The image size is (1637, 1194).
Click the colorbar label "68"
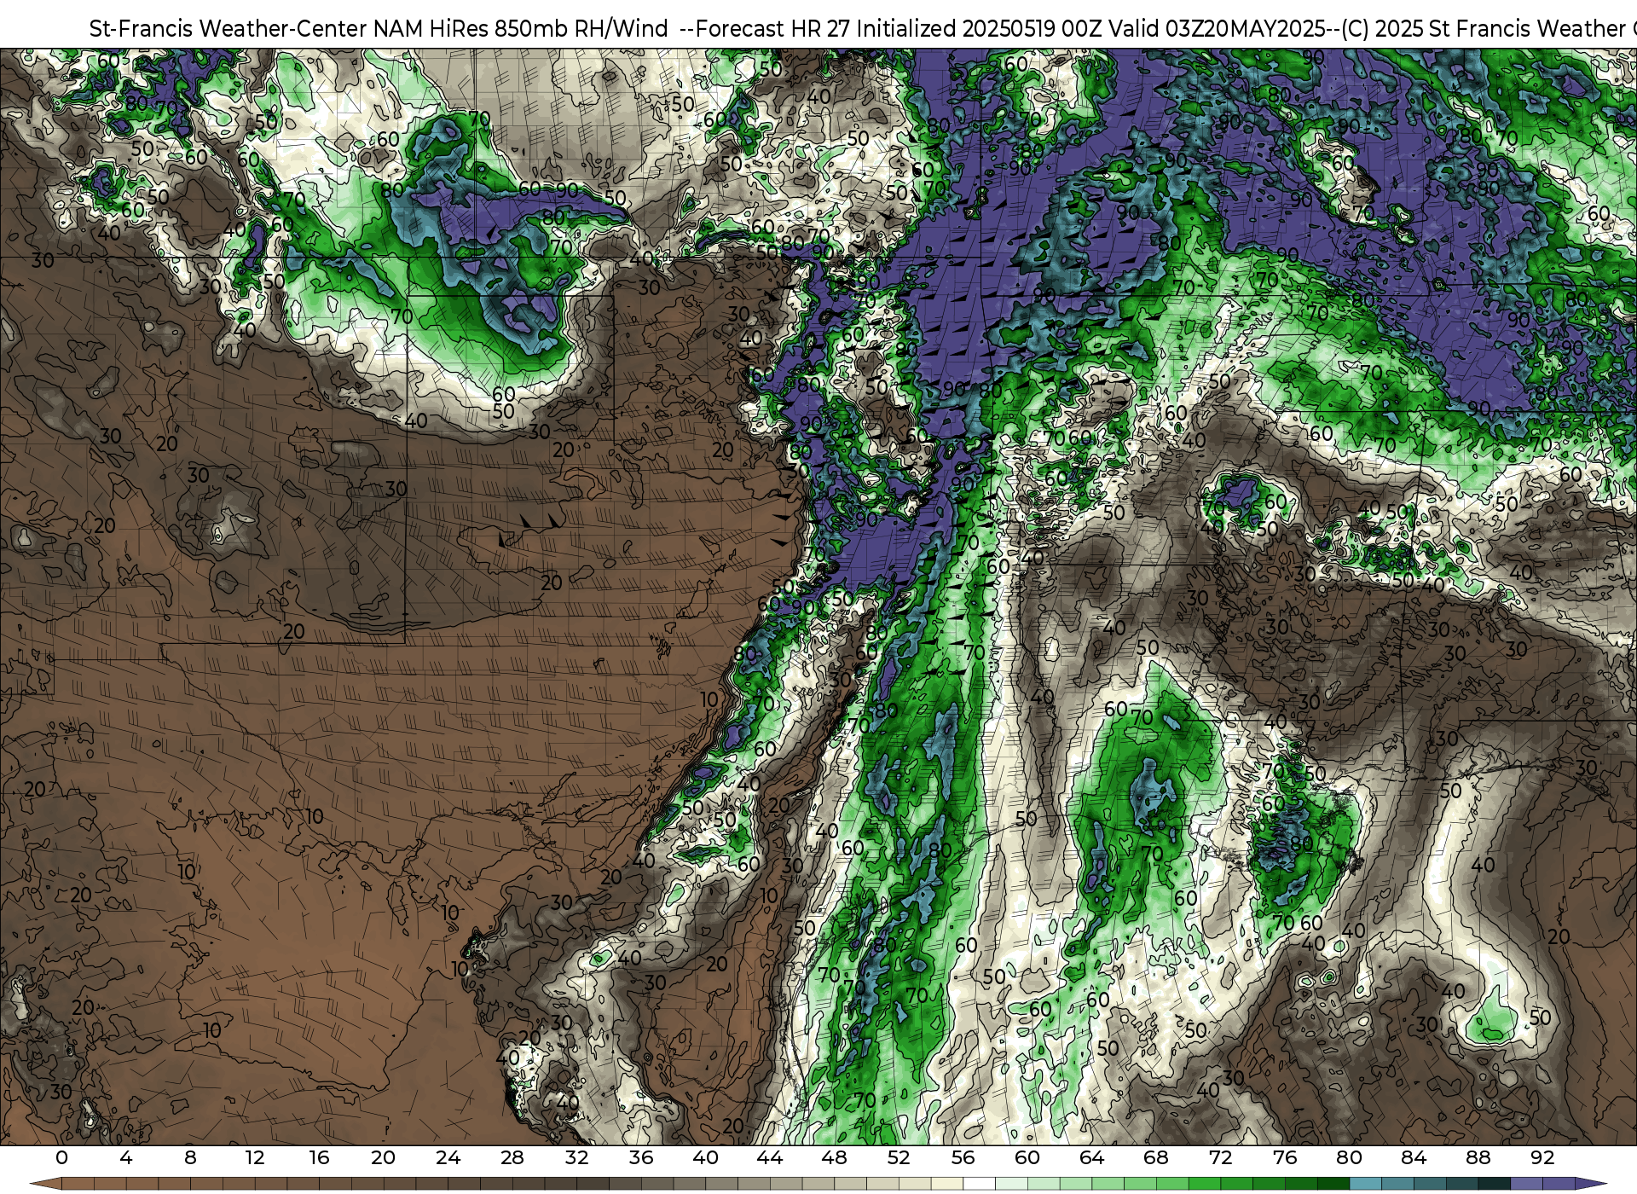[x=1156, y=1157]
